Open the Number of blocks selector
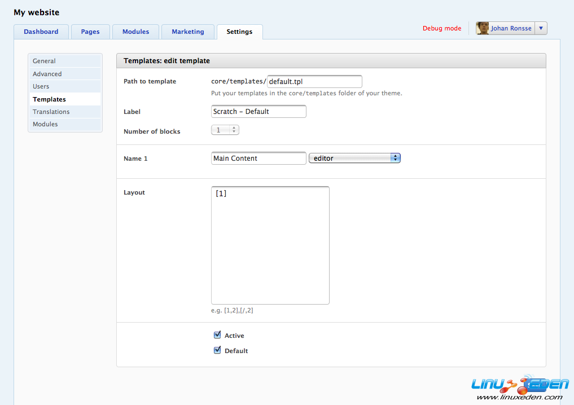The image size is (574, 405). 225,130
